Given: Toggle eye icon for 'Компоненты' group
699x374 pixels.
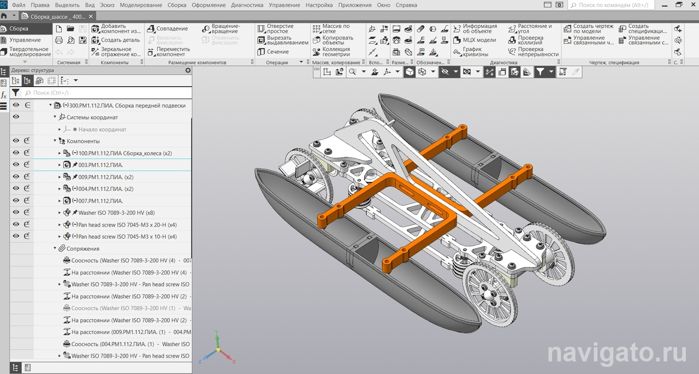Looking at the screenshot, I should coord(16,141).
